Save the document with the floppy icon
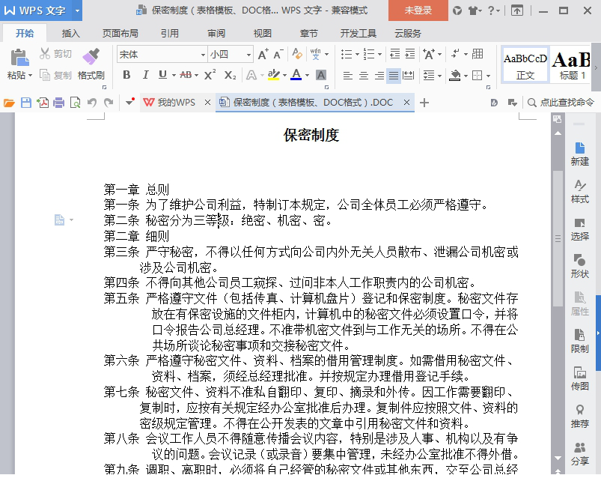Screen dimensions: 601x493 tap(26, 103)
